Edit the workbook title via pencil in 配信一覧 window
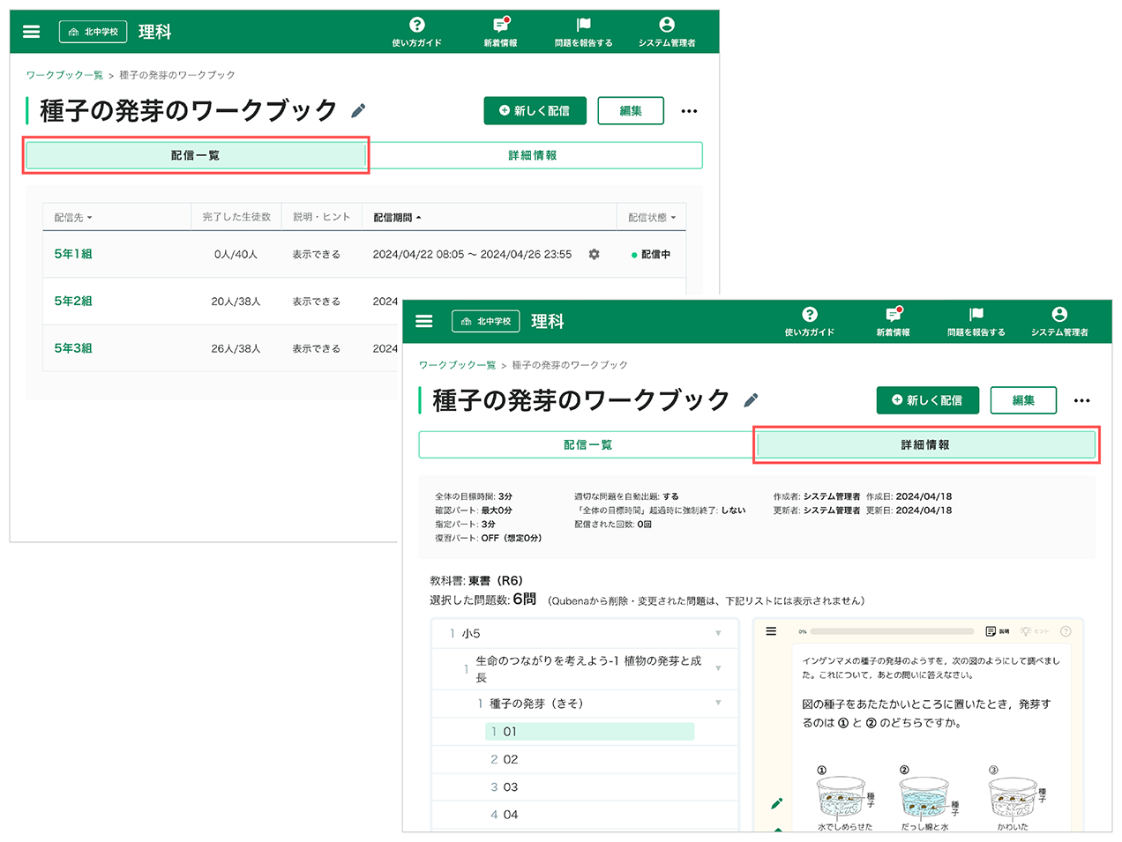 click(358, 111)
